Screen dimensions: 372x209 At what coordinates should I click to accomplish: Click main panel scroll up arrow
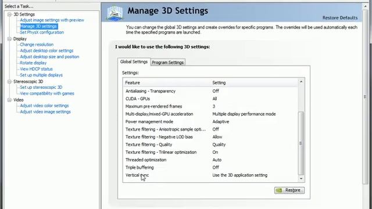coord(365,6)
